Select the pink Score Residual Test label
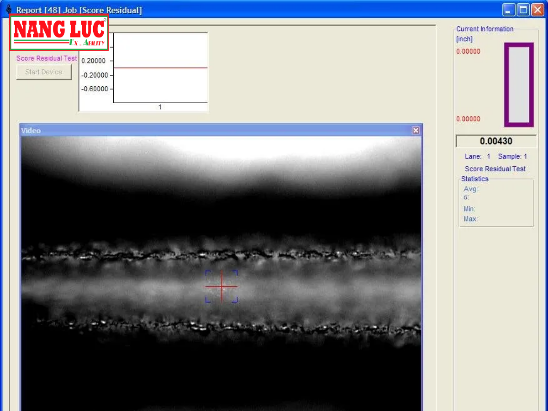Viewport: 548px width, 411px height. click(x=47, y=58)
